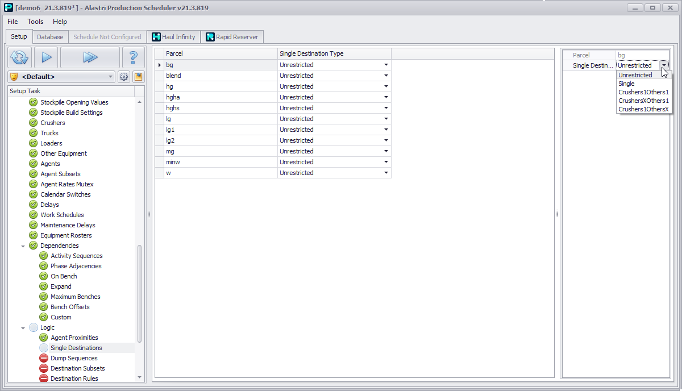Choose Crushers1OthersX from dropdown list
Screen dimensions: 682x391
[x=644, y=109]
